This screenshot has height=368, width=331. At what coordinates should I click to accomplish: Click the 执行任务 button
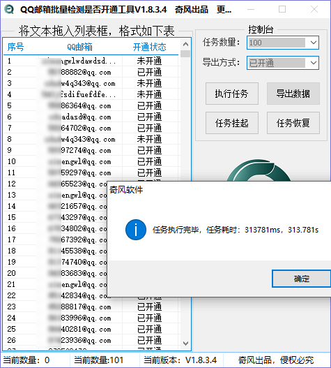pyautogui.click(x=232, y=94)
